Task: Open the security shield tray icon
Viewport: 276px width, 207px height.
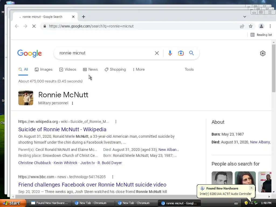Action: click(246, 203)
